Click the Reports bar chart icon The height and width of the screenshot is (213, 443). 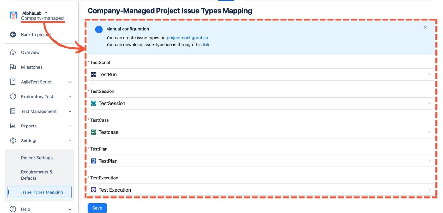pos(13,126)
